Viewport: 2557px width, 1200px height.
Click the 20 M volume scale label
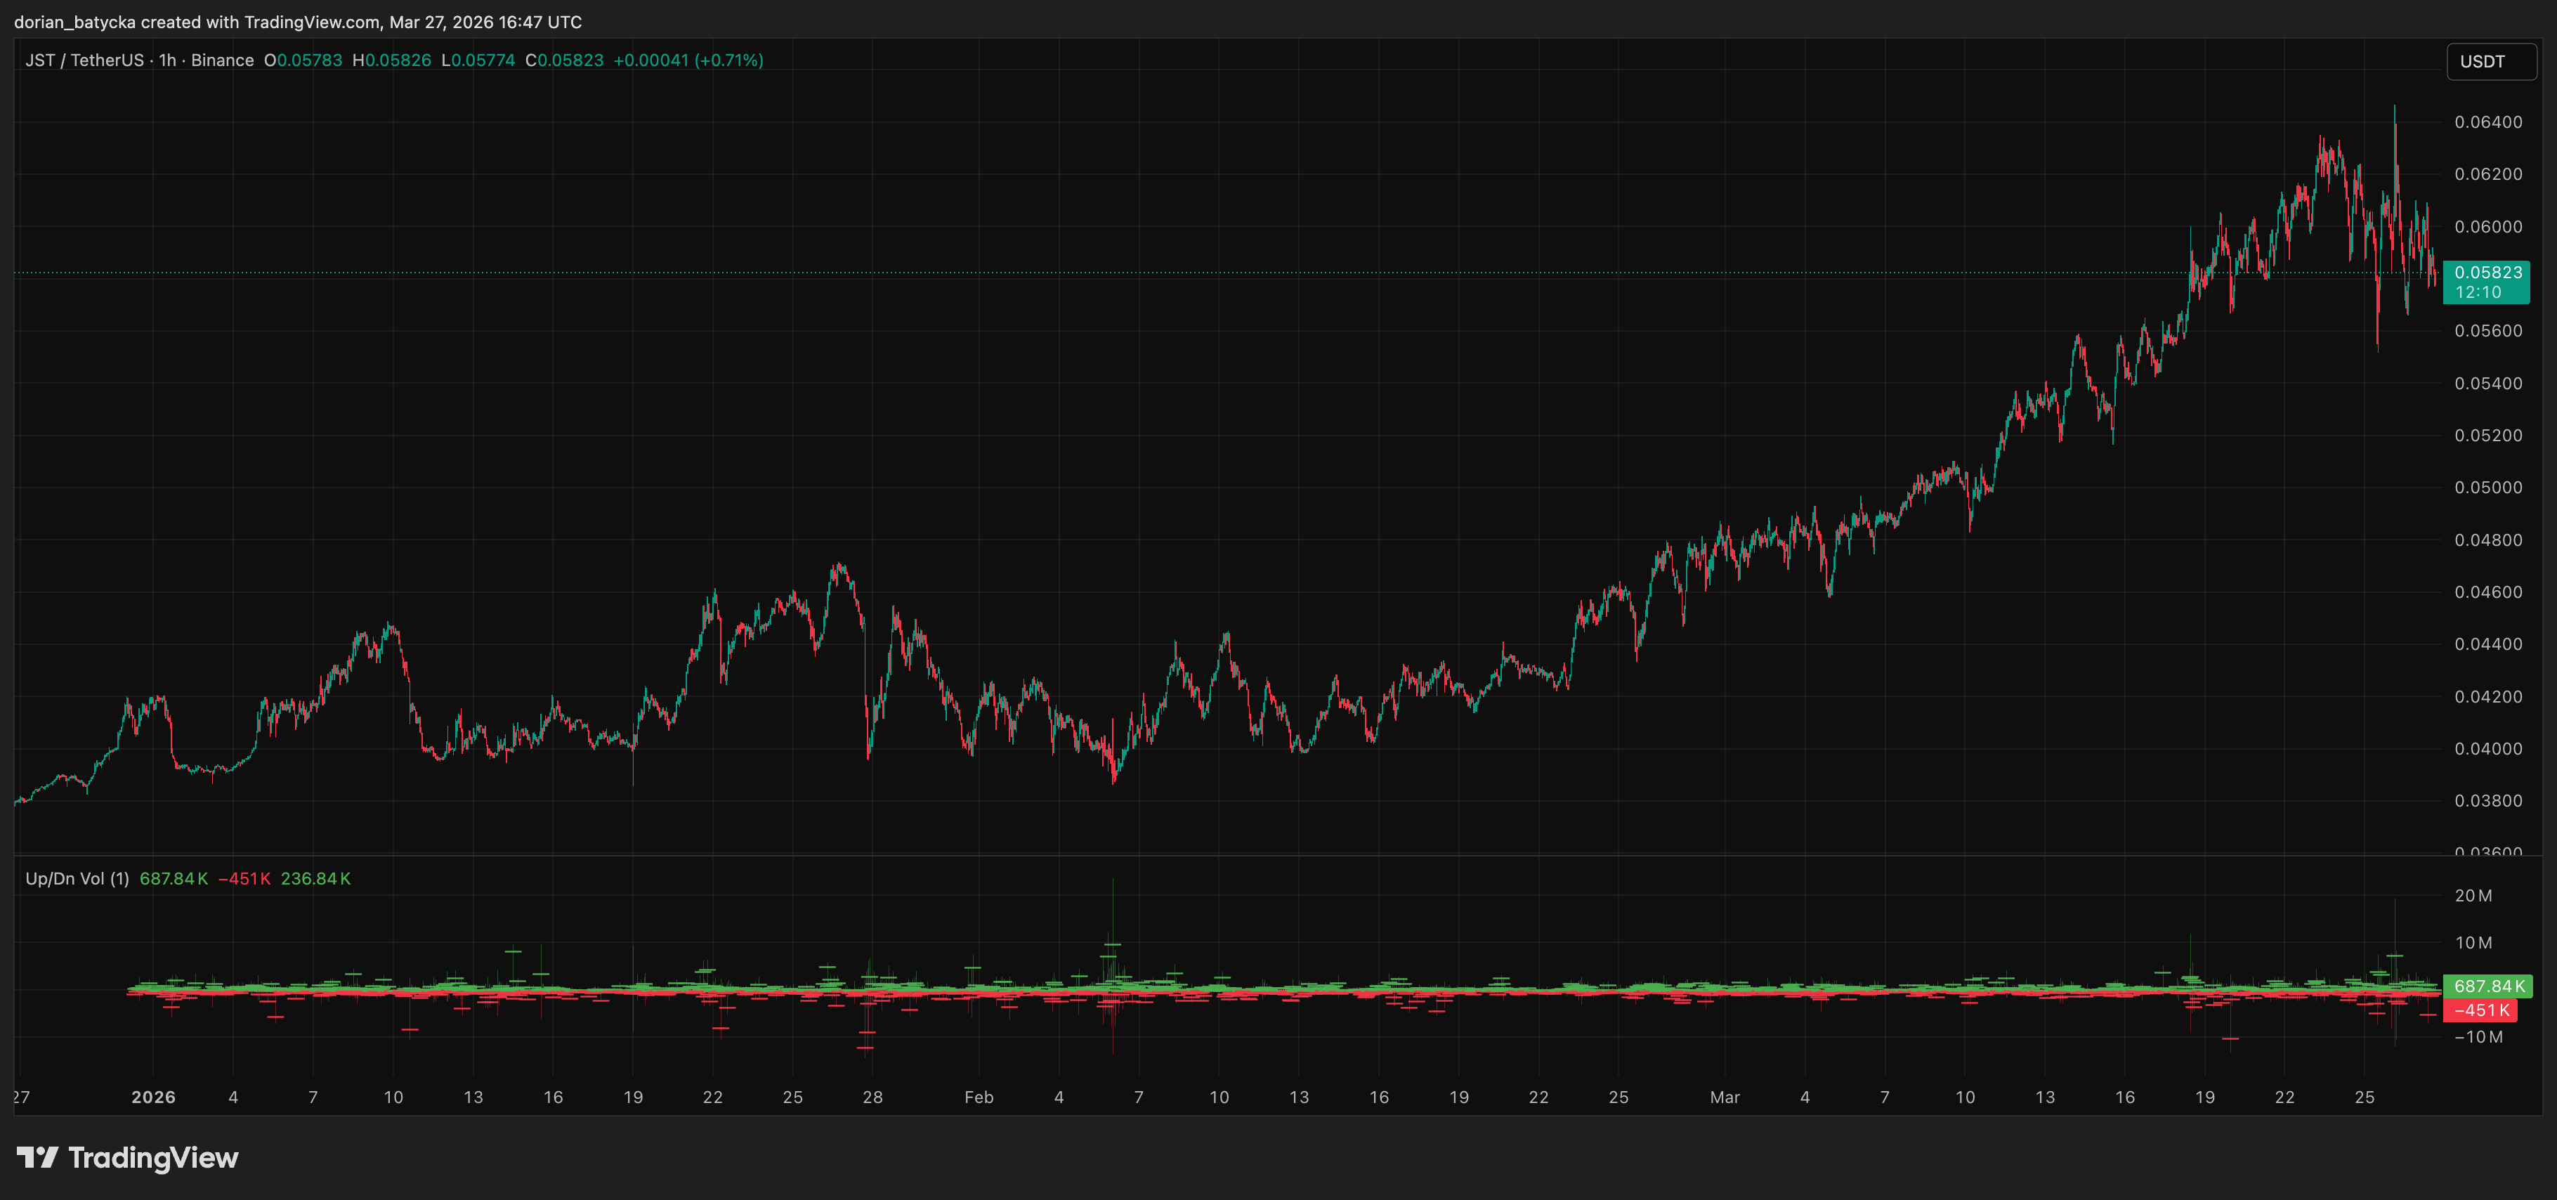click(2473, 895)
